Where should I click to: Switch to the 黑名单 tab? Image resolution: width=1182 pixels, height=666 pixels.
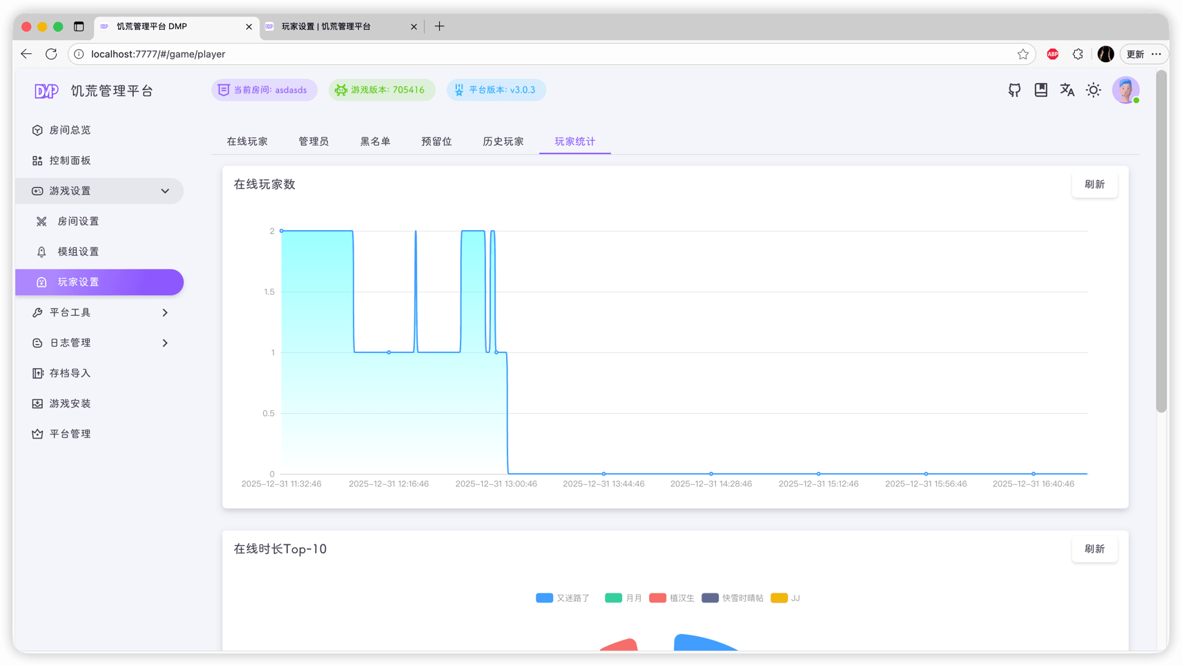375,142
